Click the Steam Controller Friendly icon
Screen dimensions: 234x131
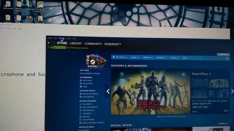coord(80,123)
